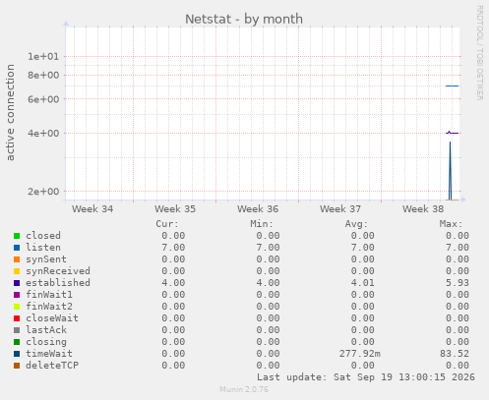Click the 'listen' legend label
The image size is (489, 400).
click(x=43, y=248)
